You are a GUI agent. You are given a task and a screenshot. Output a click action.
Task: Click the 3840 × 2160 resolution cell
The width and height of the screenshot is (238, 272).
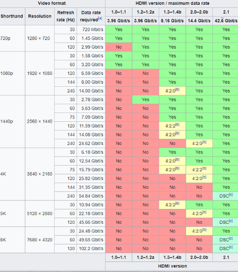(40, 174)
